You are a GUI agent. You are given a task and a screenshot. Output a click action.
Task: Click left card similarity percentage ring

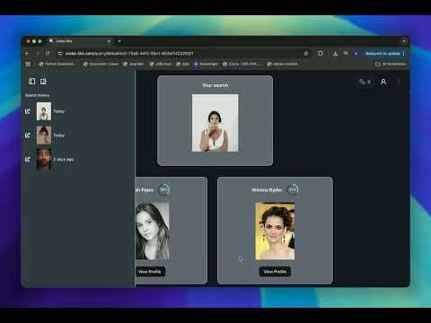163,189
